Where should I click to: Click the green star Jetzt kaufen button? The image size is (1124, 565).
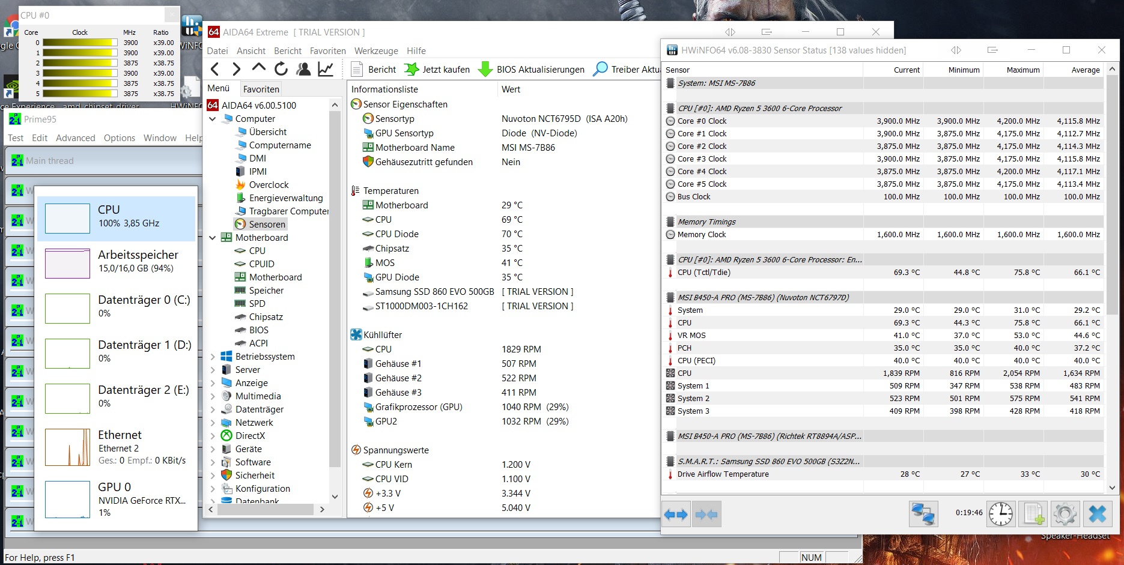point(437,69)
